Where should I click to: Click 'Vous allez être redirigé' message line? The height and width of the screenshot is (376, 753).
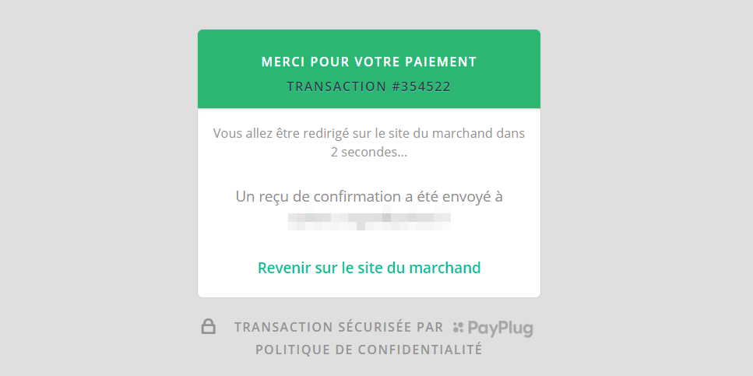click(x=369, y=133)
